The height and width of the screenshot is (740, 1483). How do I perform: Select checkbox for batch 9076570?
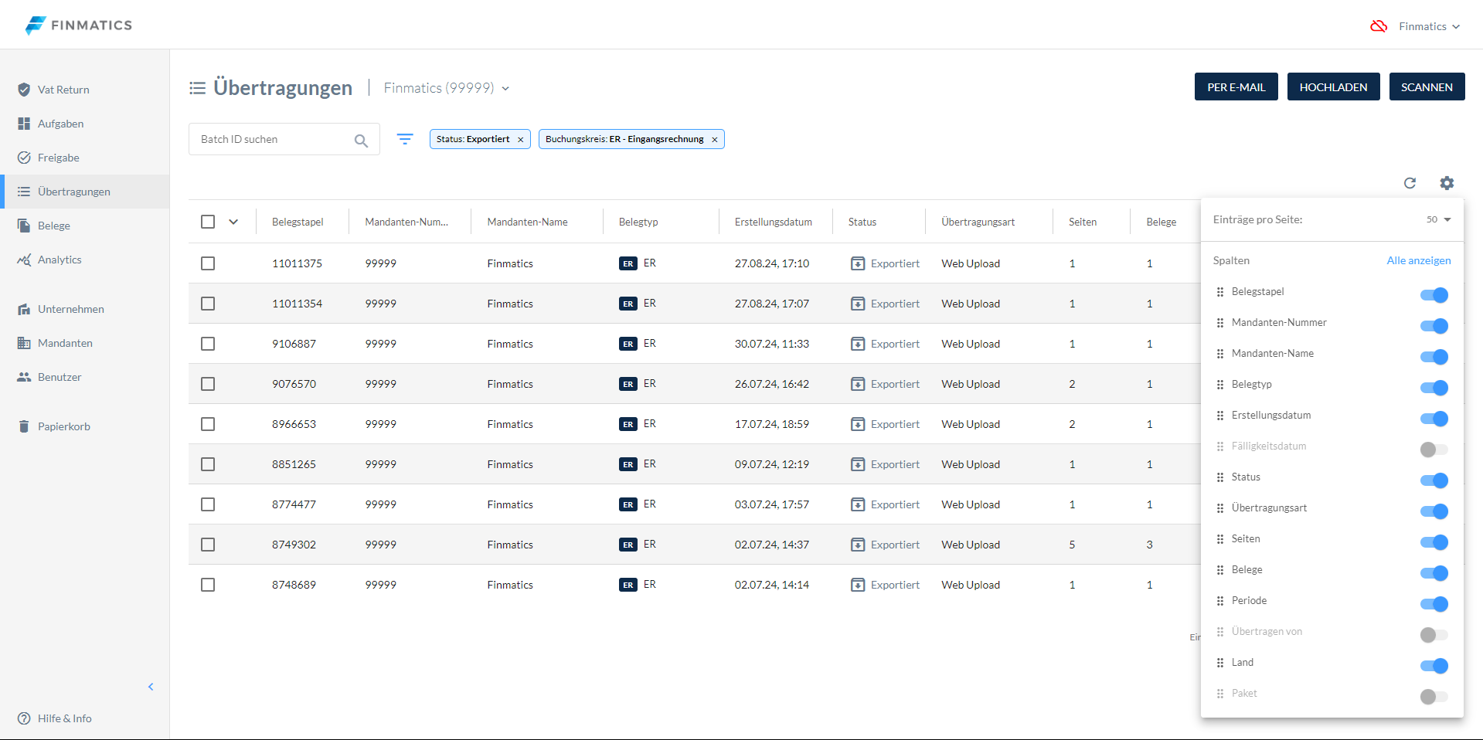tap(208, 384)
